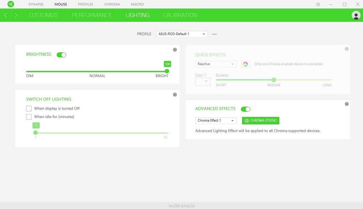Open the LIGHTING section

click(x=138, y=15)
